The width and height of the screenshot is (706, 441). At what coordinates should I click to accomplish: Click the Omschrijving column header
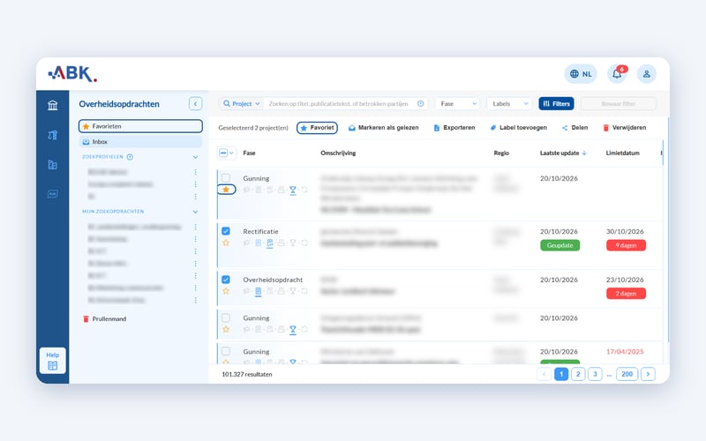point(338,153)
